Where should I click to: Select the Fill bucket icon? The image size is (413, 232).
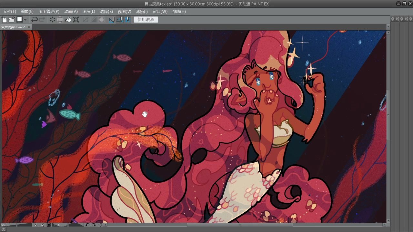pyautogui.click(x=68, y=20)
